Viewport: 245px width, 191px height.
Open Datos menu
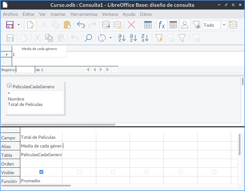(146, 14)
